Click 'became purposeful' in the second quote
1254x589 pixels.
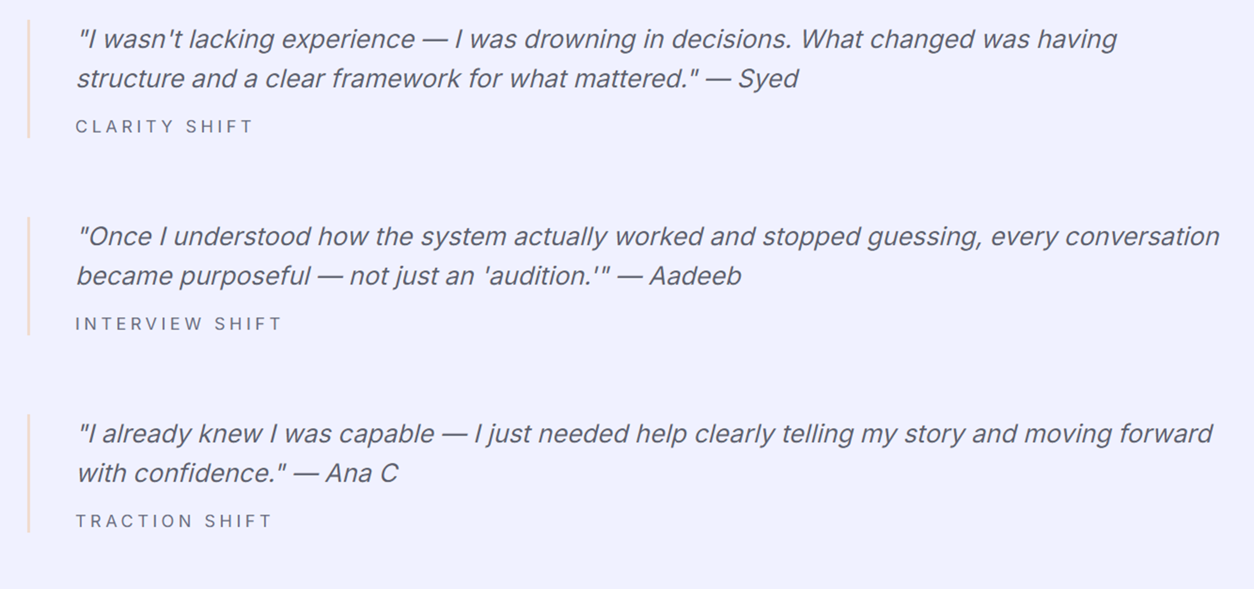point(193,277)
